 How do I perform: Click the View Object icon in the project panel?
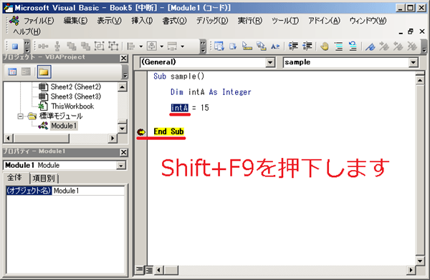click(x=26, y=72)
